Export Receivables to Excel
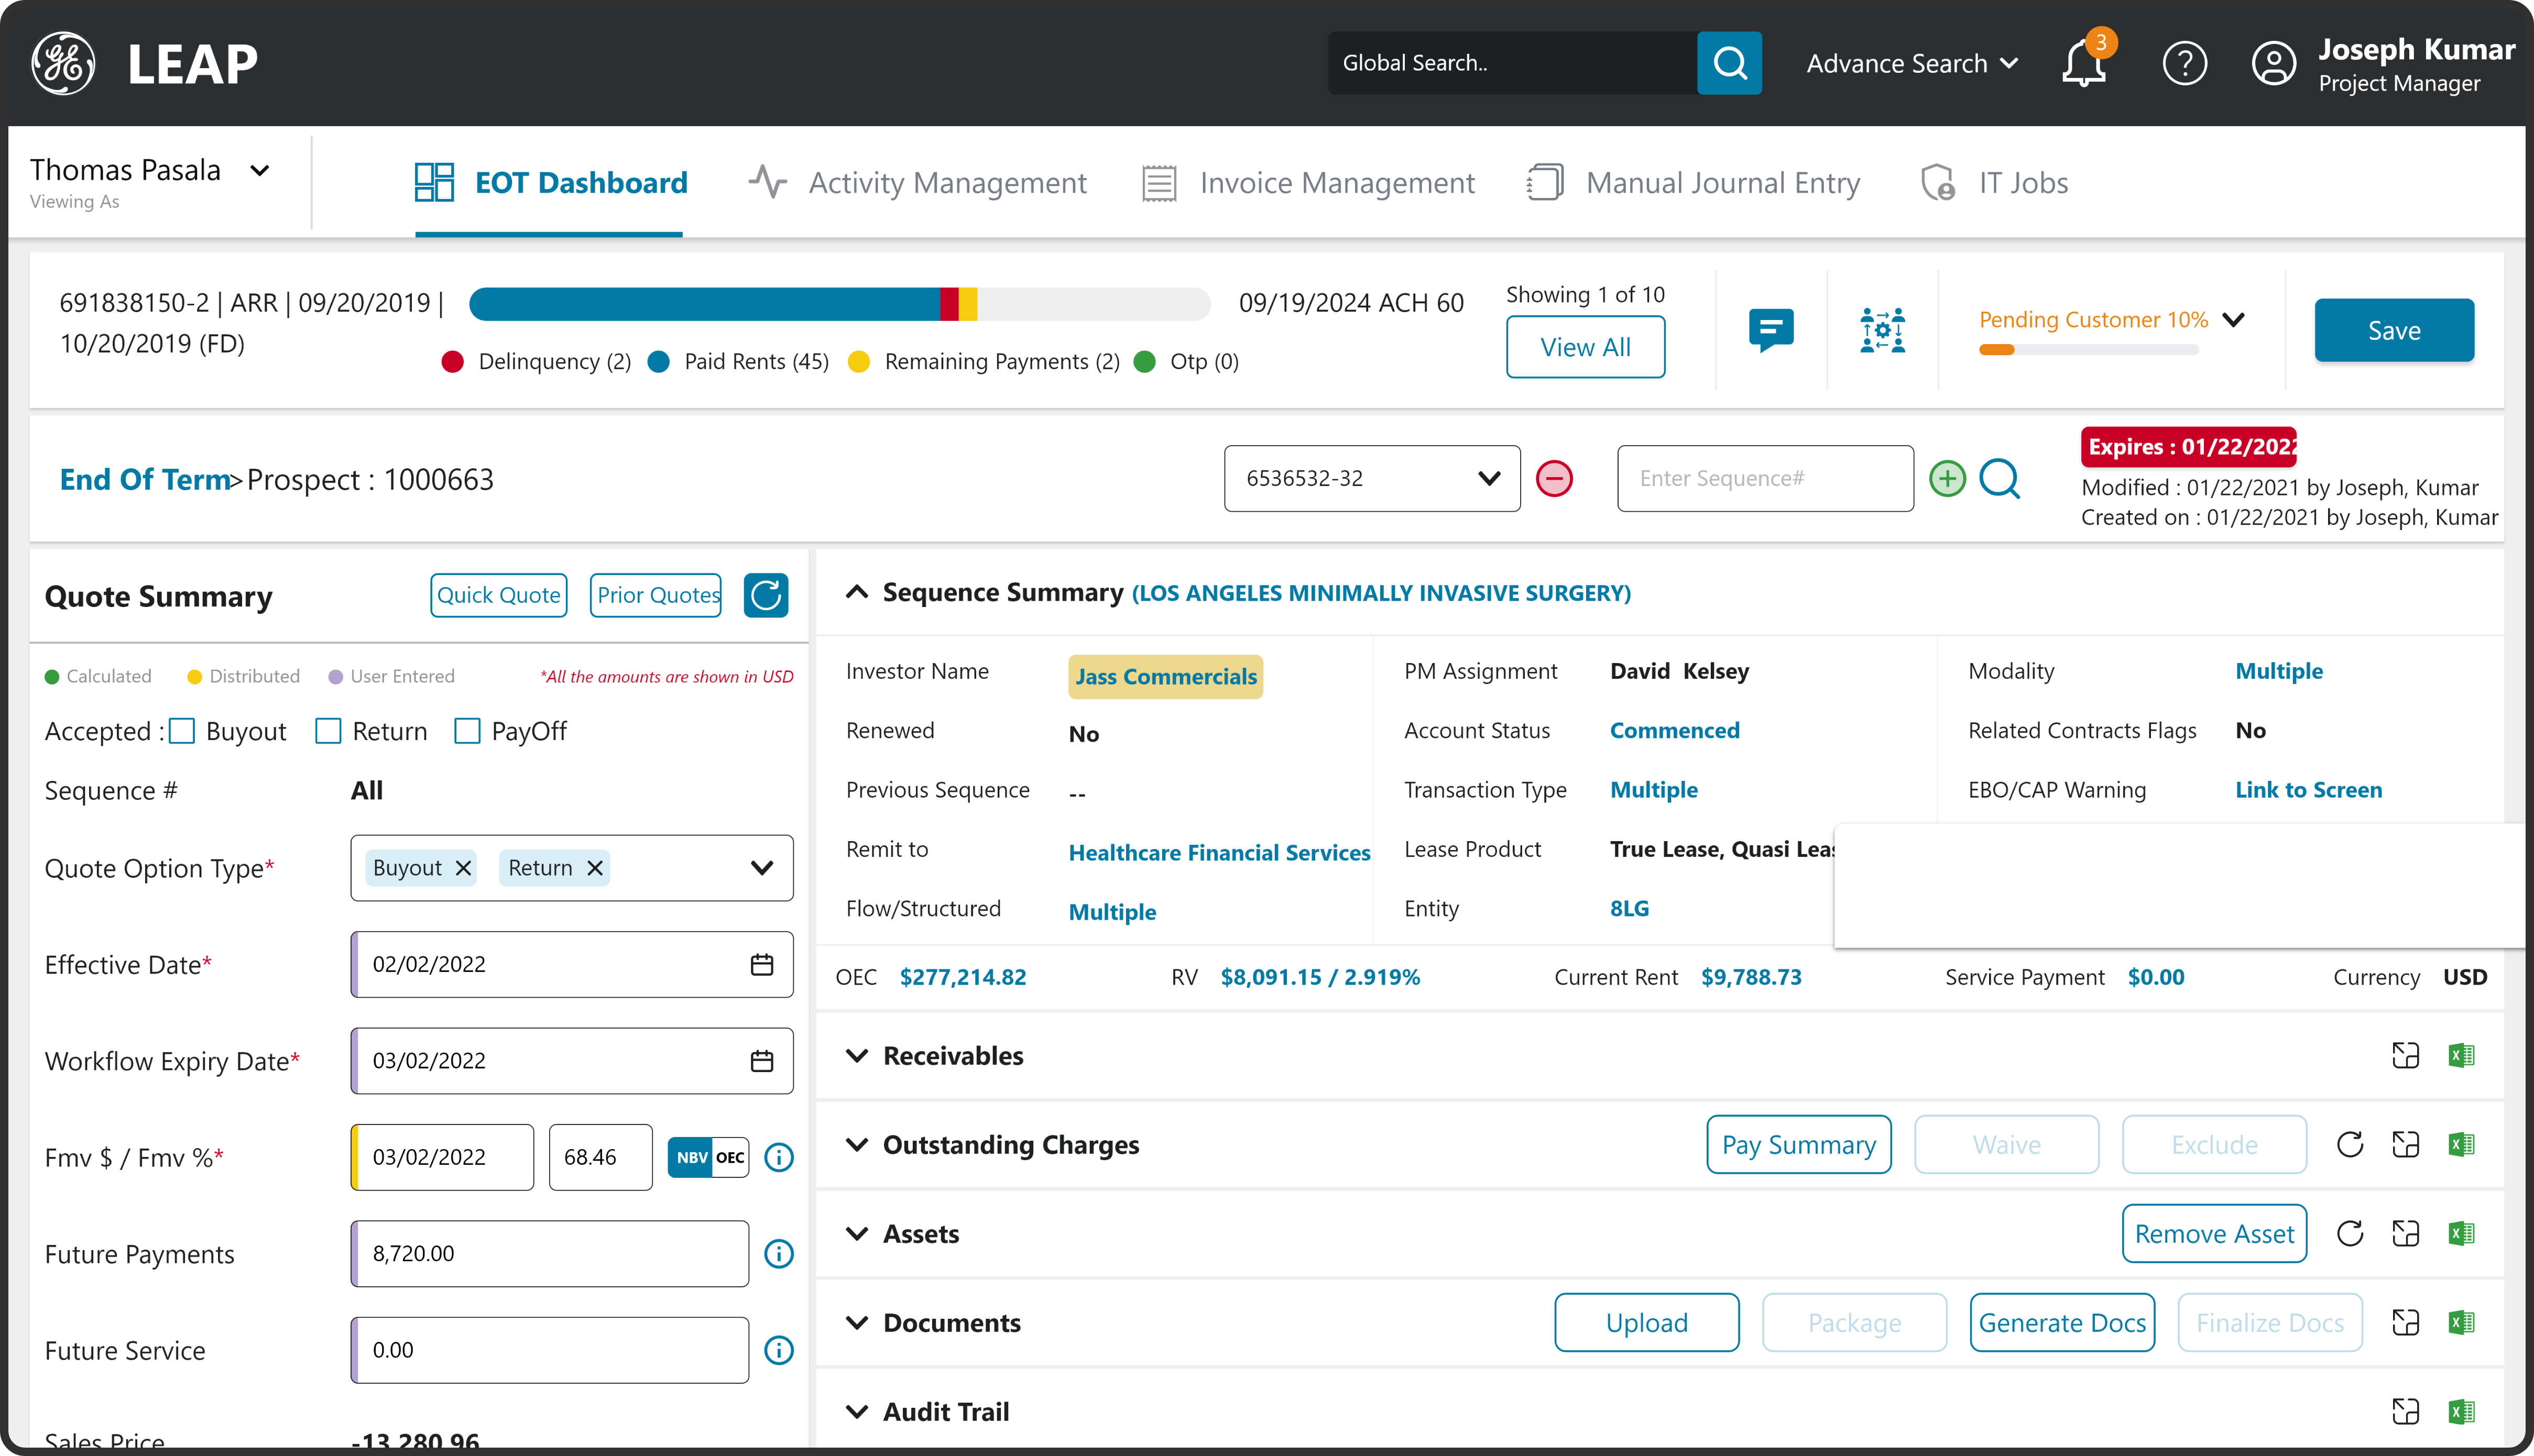Image resolution: width=2534 pixels, height=1456 pixels. coord(2461,1055)
